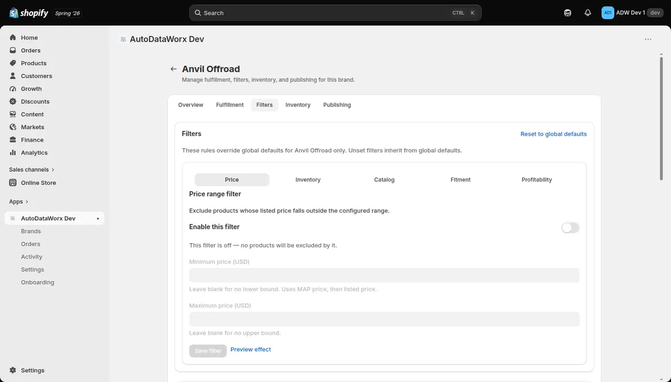Click the pin dot on AutoDataWorx Dev
Viewport: 671px width, 382px height.
pos(98,219)
